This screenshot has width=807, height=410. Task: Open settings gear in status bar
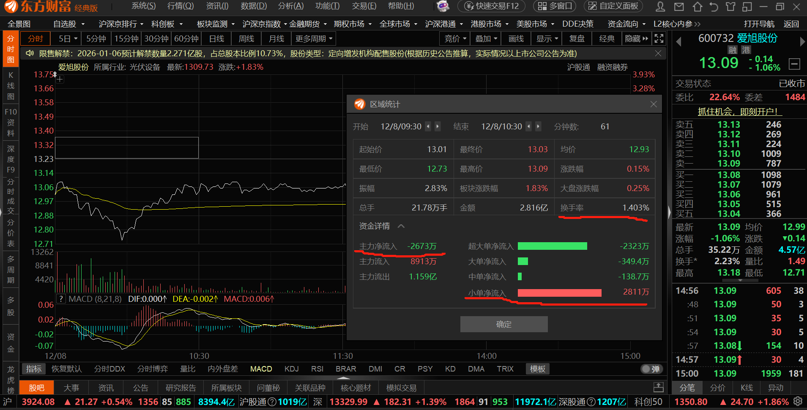[x=798, y=401]
